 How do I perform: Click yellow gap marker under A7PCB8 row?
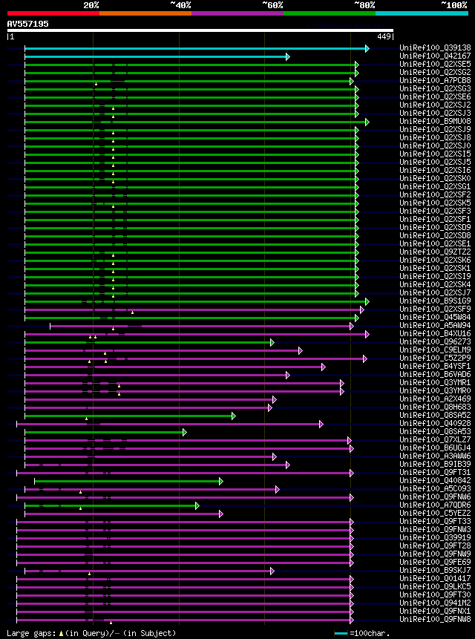click(96, 84)
